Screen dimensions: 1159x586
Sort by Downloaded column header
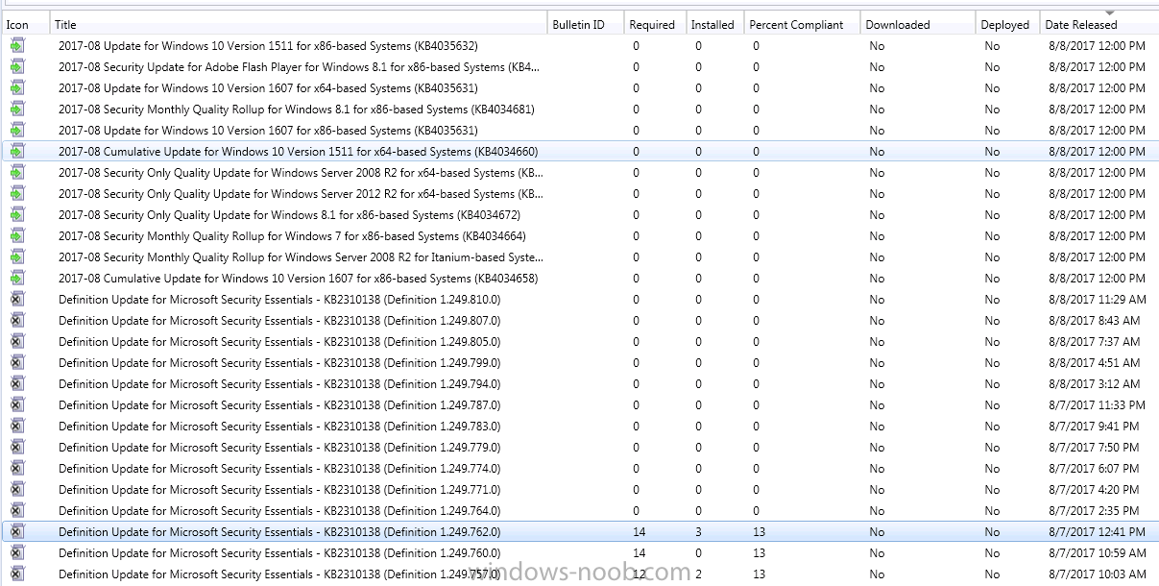[x=917, y=24]
